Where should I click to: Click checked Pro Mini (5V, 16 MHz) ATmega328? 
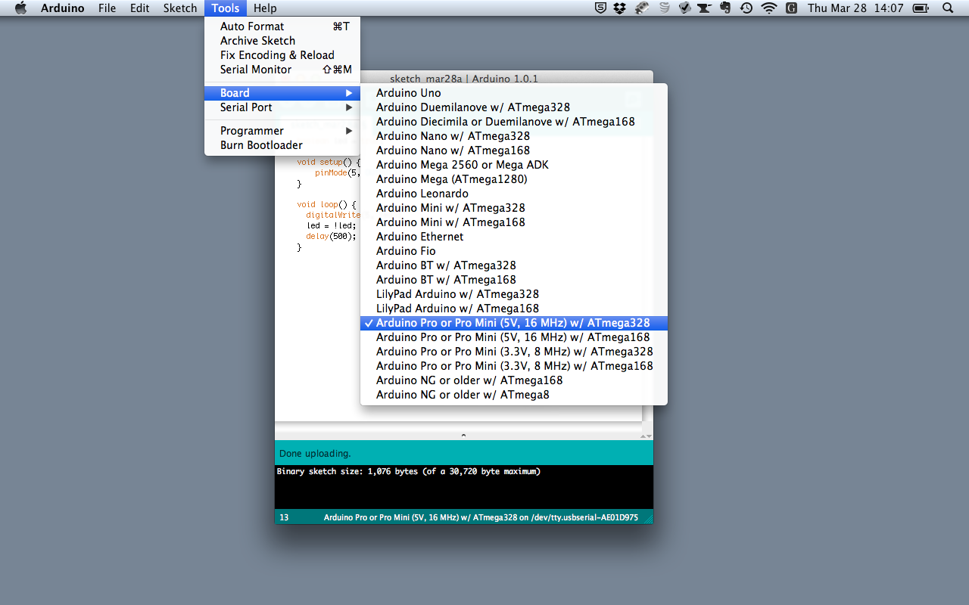coord(514,323)
